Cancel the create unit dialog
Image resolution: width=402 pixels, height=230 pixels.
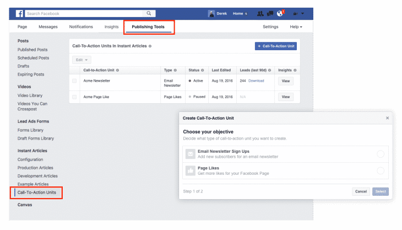click(x=361, y=191)
